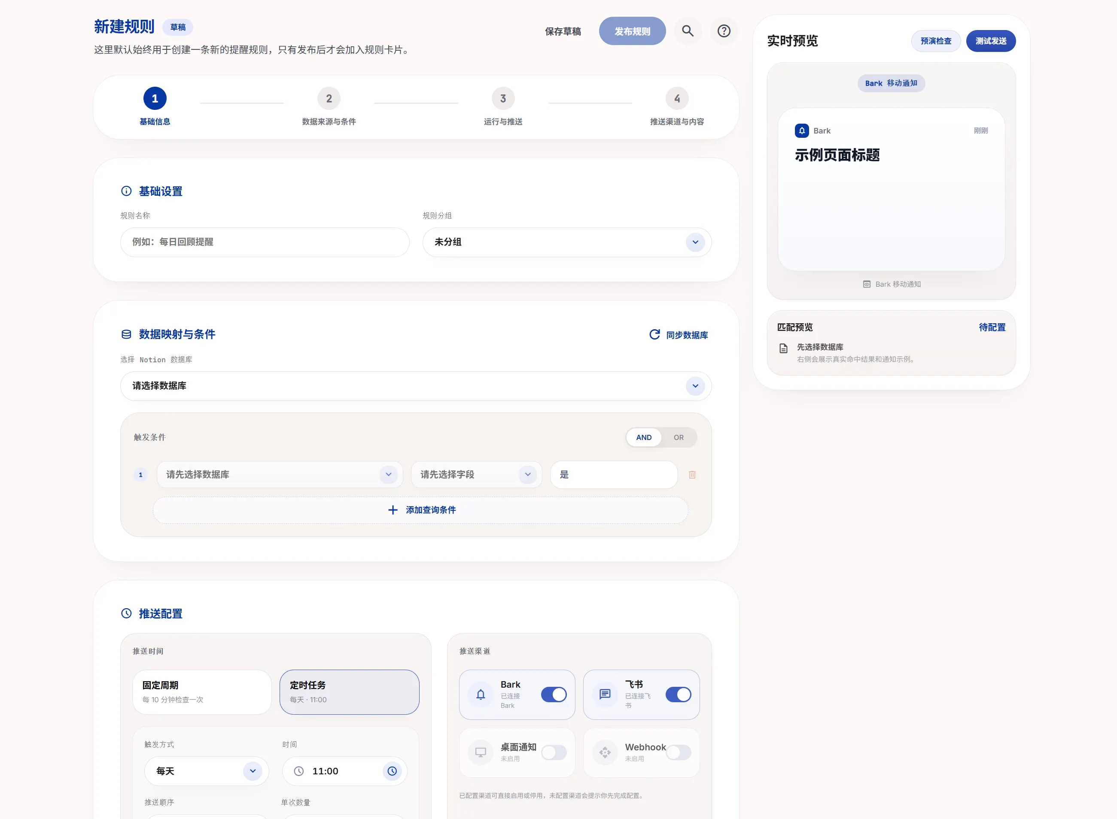
Task: Click the 刚刚 timestamp in preview
Action: click(x=980, y=131)
